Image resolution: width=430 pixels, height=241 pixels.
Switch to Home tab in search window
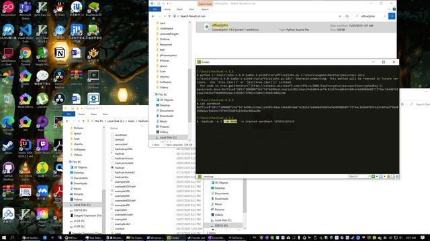tap(167, 9)
